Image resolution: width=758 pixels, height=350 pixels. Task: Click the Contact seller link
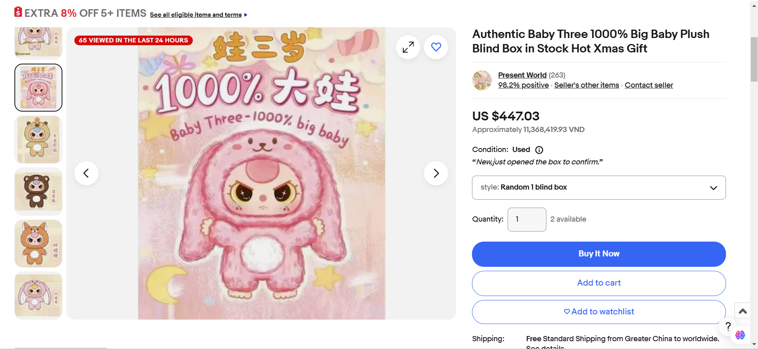[649, 85]
